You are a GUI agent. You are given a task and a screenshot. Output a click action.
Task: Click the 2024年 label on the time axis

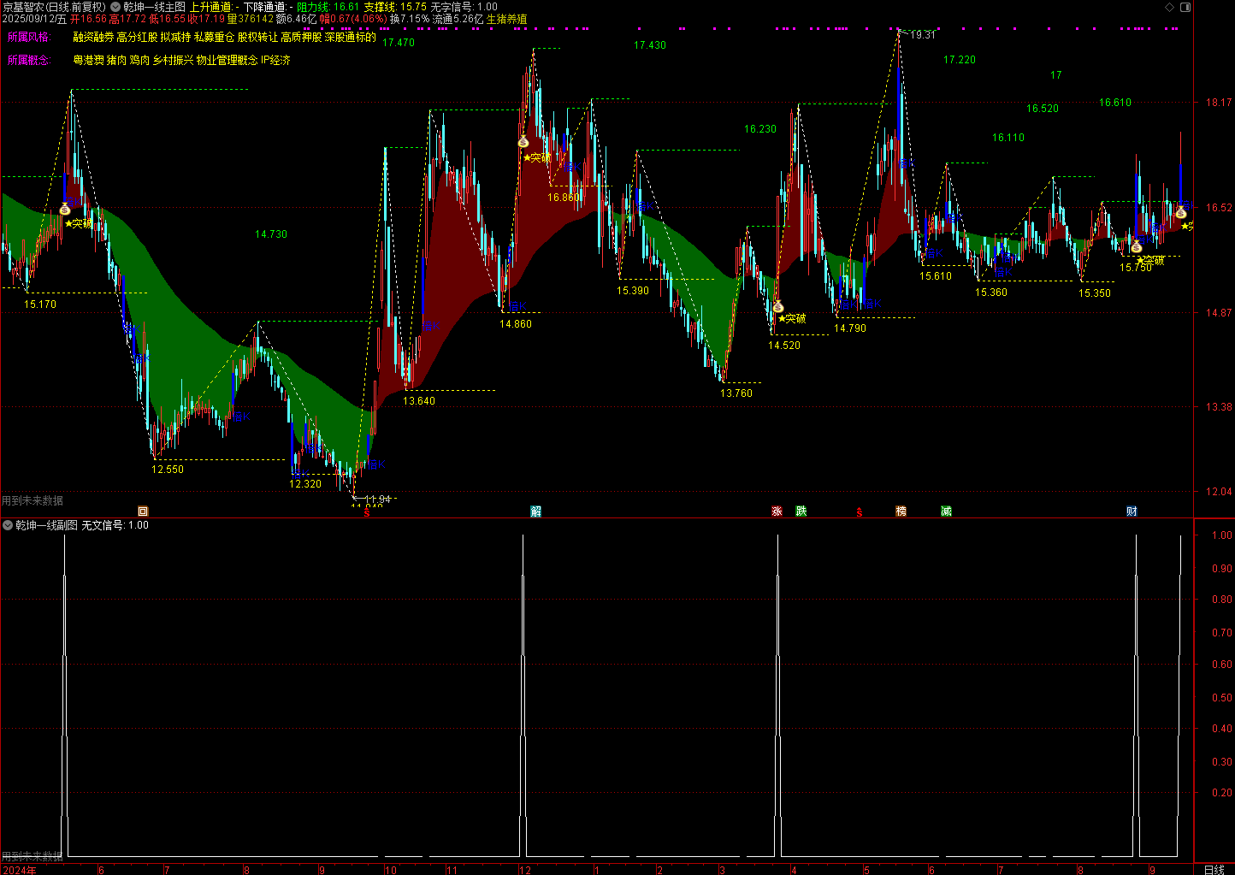(x=19, y=870)
